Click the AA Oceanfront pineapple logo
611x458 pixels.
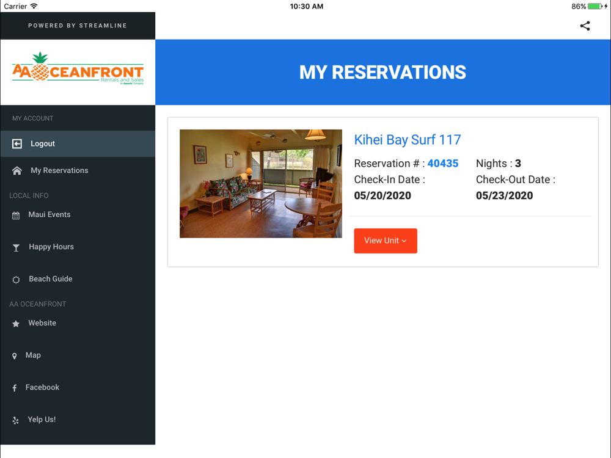coord(78,68)
